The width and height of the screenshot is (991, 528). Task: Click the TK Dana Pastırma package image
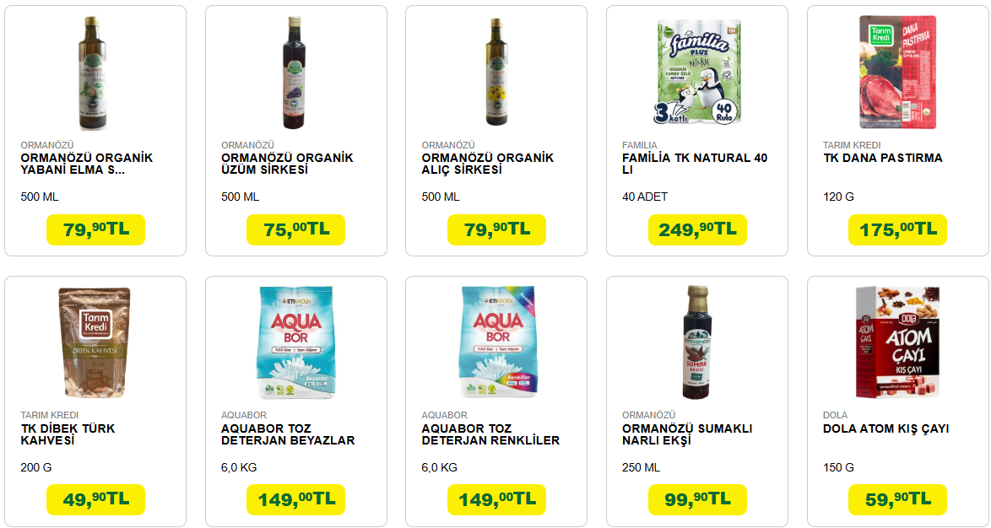897,72
